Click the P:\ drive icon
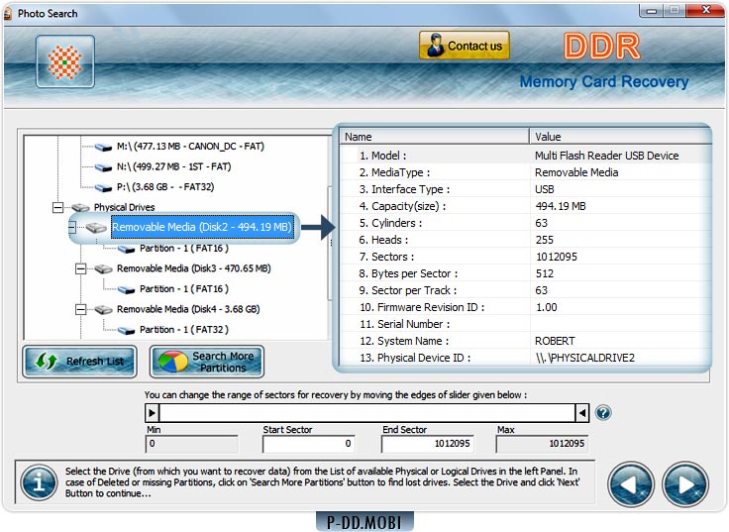The image size is (729, 532). pyautogui.click(x=103, y=188)
